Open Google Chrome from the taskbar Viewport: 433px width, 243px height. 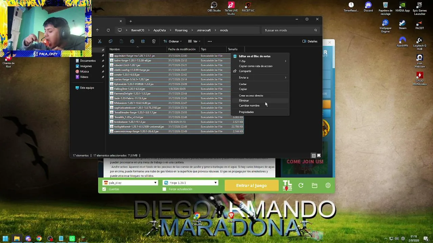coord(39,239)
